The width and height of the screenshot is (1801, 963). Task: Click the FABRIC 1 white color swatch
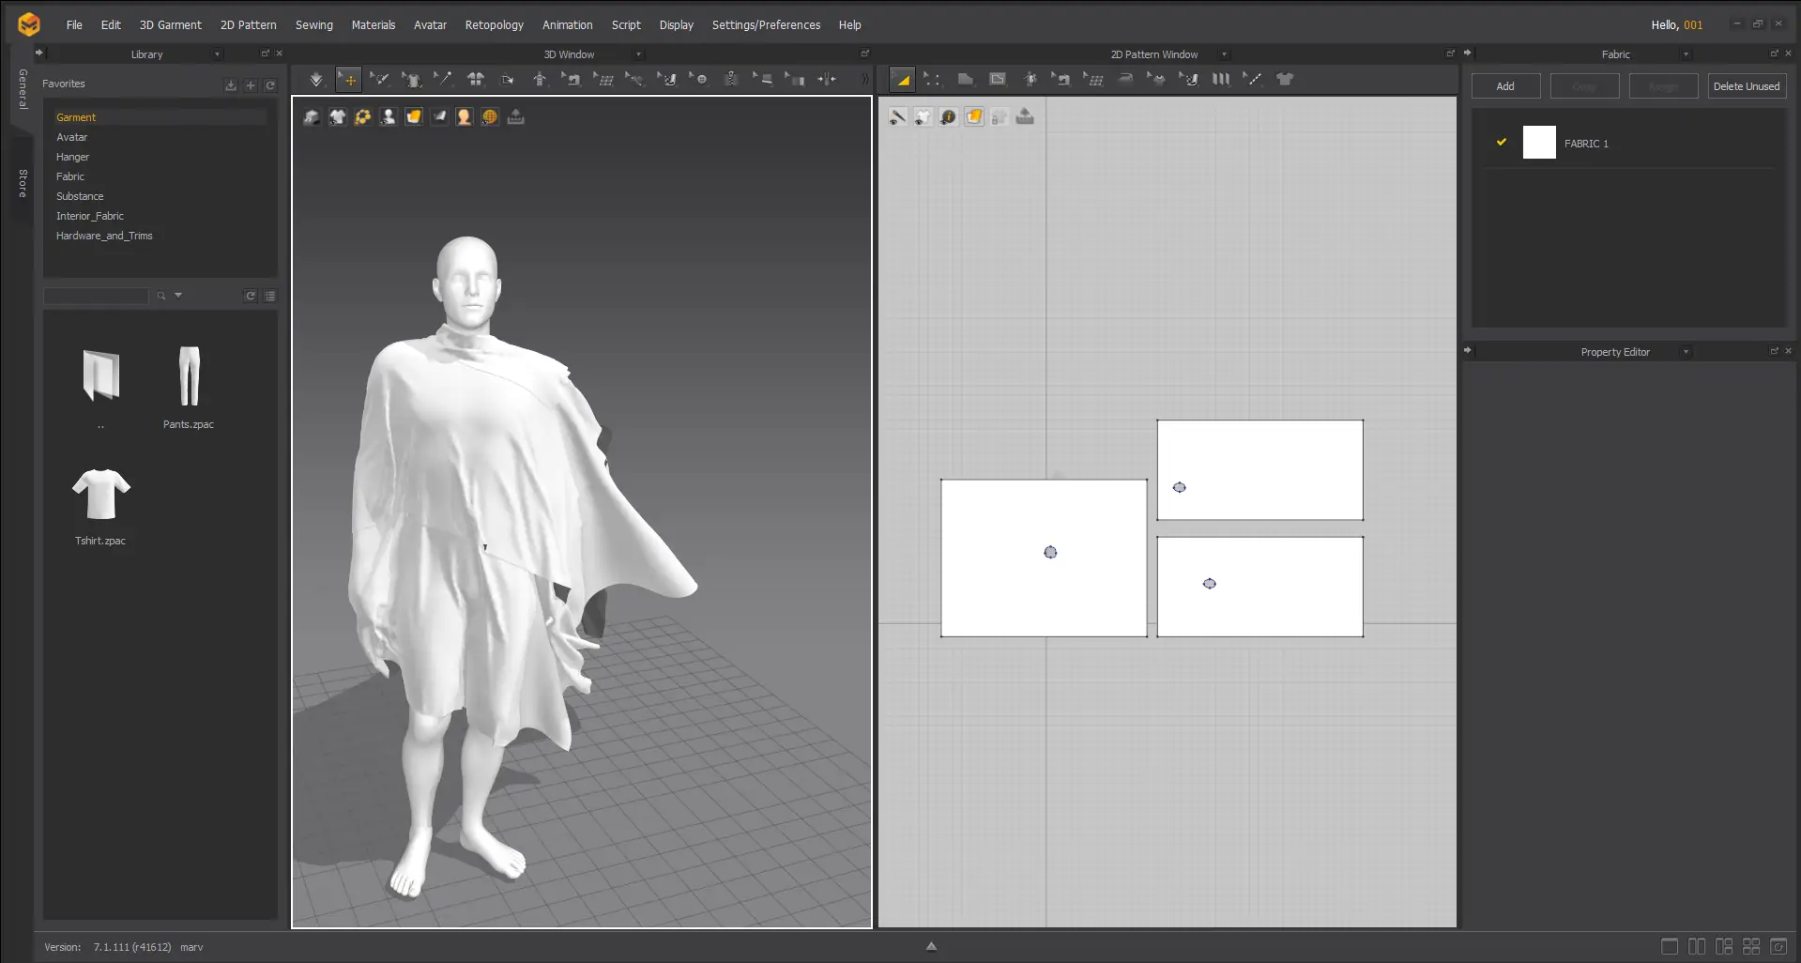tap(1538, 143)
